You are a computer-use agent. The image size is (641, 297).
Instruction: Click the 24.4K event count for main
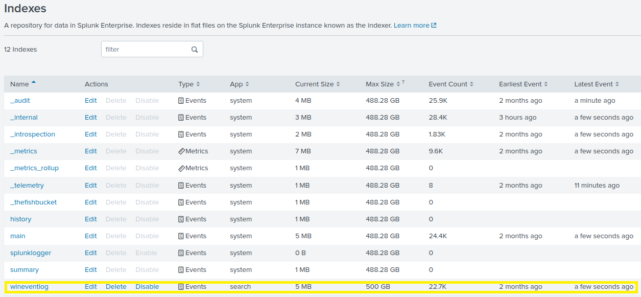click(x=438, y=236)
